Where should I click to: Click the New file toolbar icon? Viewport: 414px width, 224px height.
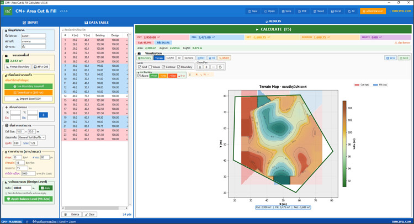(x=253, y=10)
